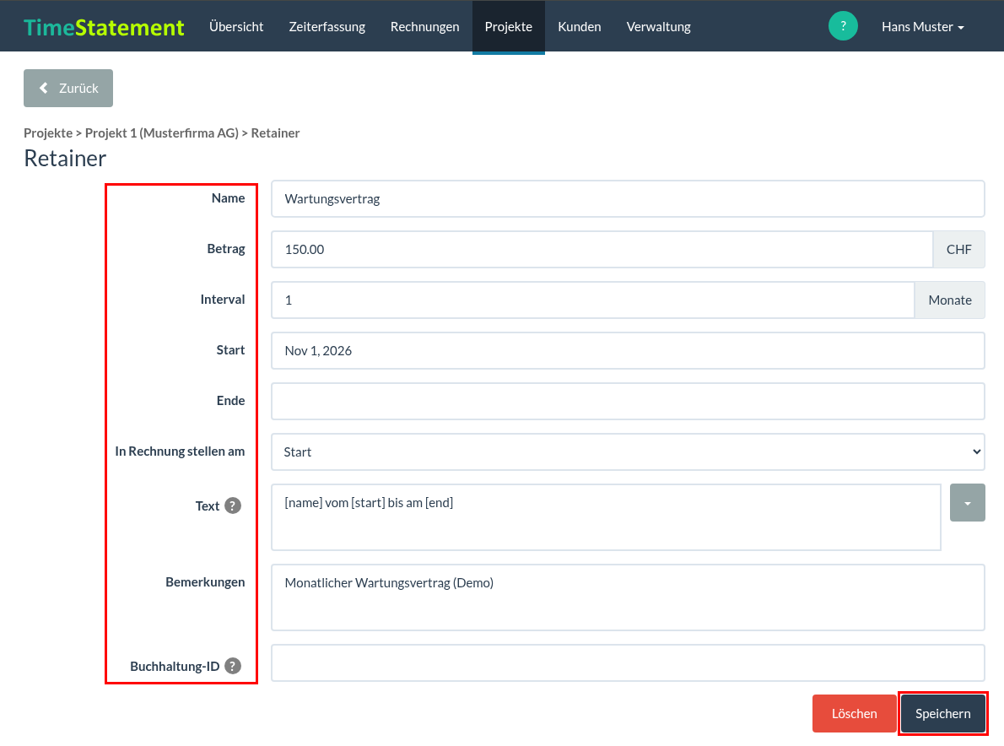Open the Kunden menu
This screenshot has width=1004, height=746.
580,27
